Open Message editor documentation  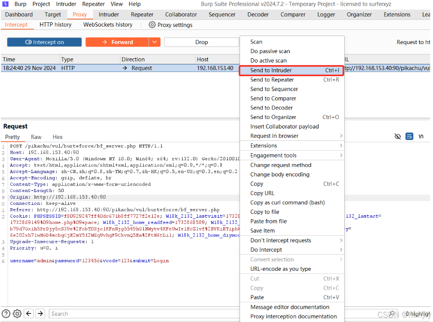click(292, 307)
